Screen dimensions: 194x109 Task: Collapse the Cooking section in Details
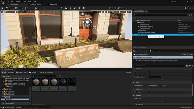134,96
